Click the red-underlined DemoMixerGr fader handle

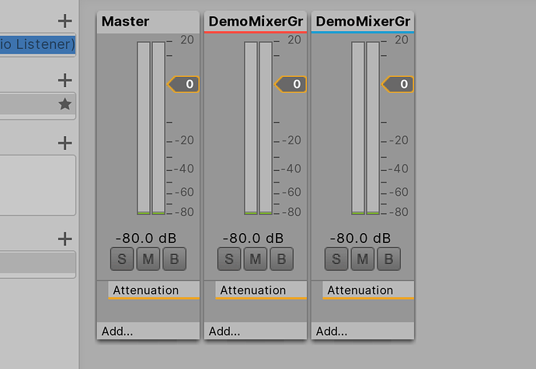point(291,84)
